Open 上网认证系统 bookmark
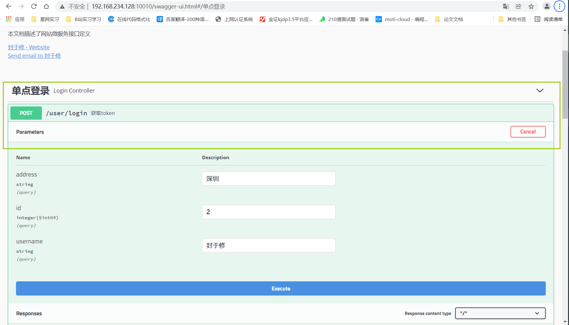The height and width of the screenshot is (325, 569). tap(234, 19)
